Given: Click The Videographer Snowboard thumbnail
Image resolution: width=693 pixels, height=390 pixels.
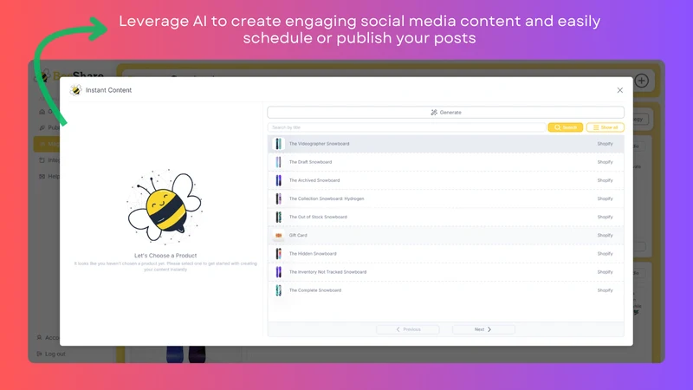Looking at the screenshot, I should pos(278,144).
